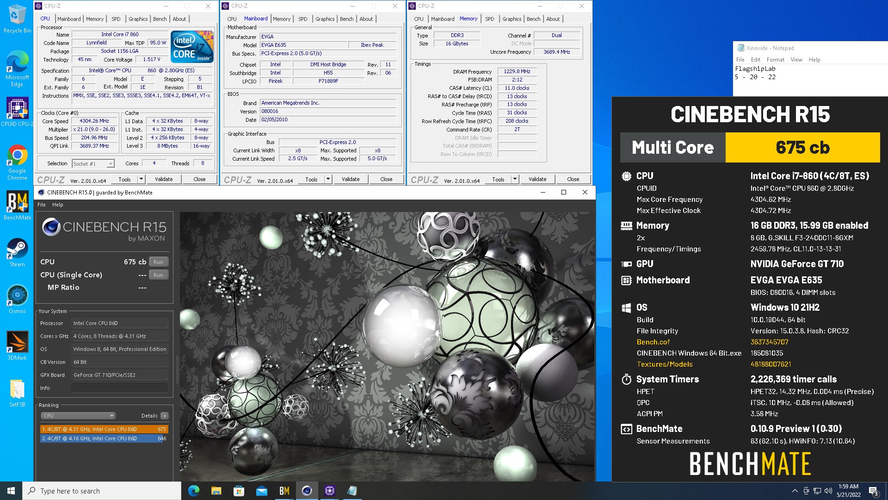Open the Osmos desktop shortcut

click(x=17, y=299)
